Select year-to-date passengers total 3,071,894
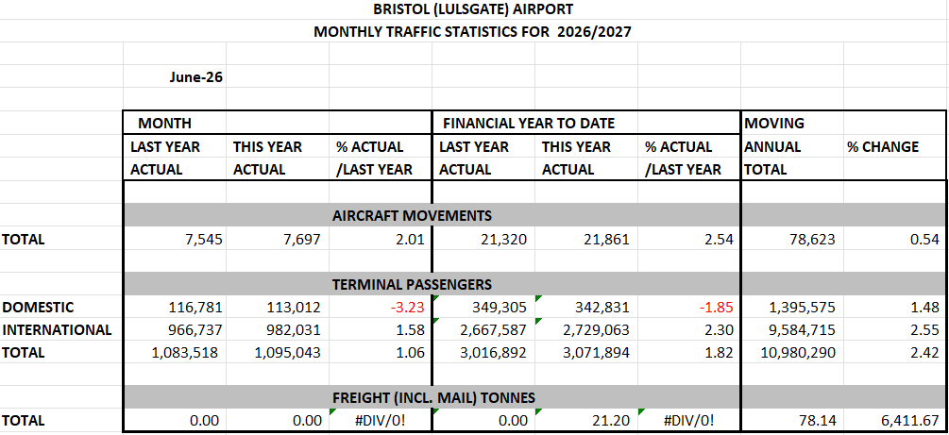 (586, 353)
